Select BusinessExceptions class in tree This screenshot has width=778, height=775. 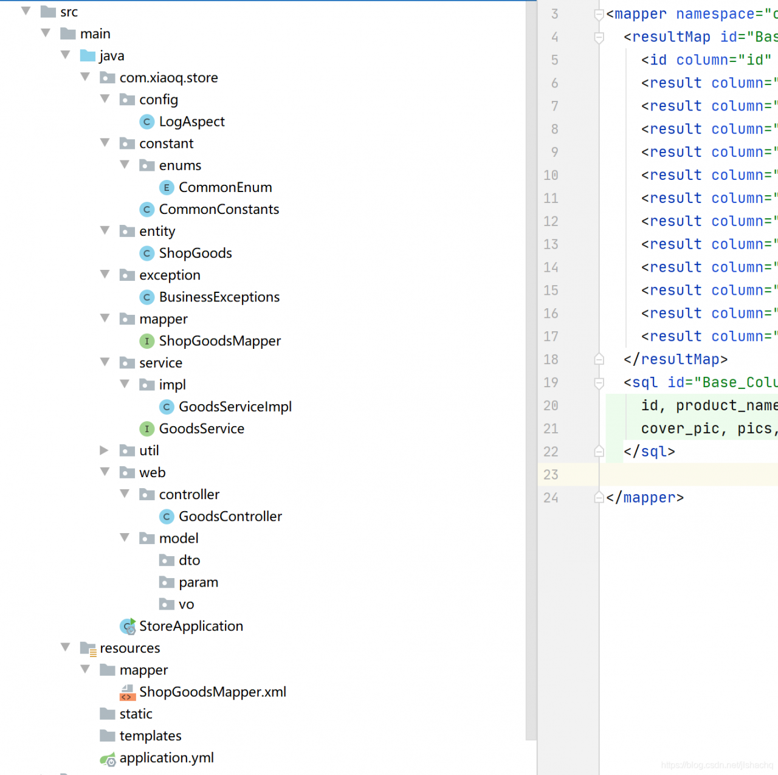(x=219, y=297)
